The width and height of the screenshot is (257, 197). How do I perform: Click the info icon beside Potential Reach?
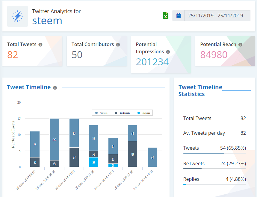click(x=240, y=45)
